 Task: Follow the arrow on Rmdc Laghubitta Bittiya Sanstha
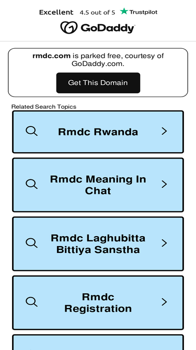(x=164, y=243)
